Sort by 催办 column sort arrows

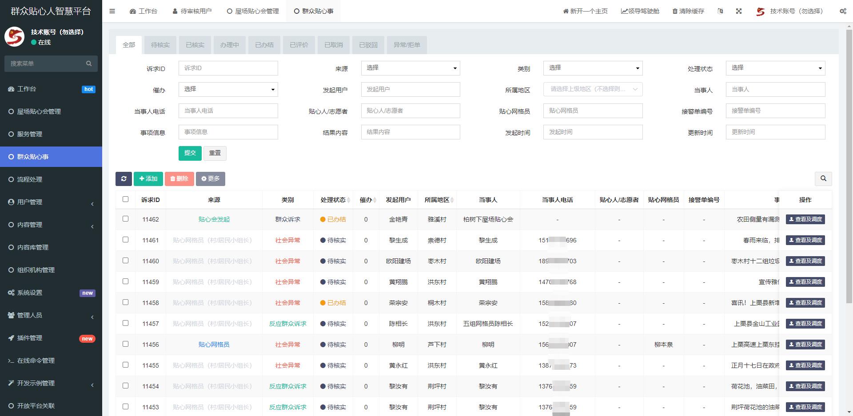click(x=375, y=200)
